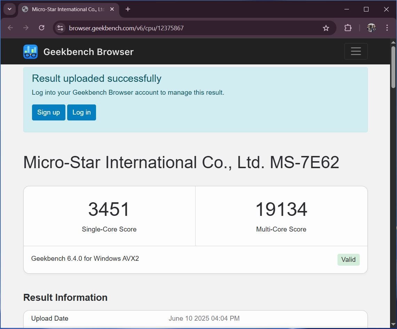Open the browser extensions menu
Image resolution: width=397 pixels, height=329 pixels.
click(348, 28)
